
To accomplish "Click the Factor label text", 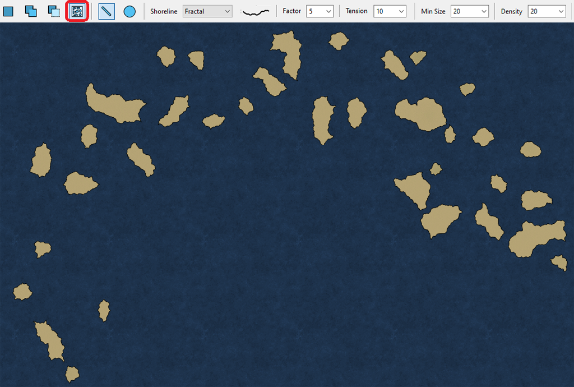I will click(x=291, y=11).
